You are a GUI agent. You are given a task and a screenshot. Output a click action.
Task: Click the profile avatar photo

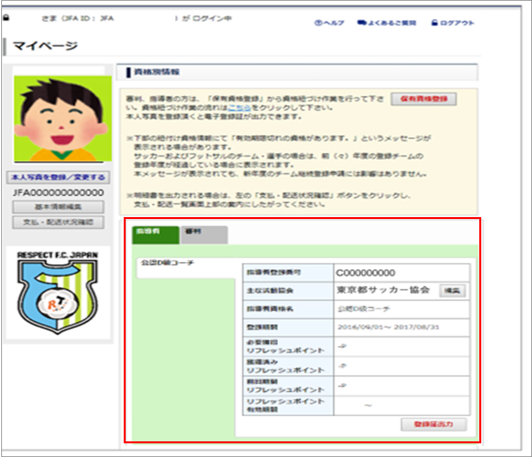click(x=59, y=121)
